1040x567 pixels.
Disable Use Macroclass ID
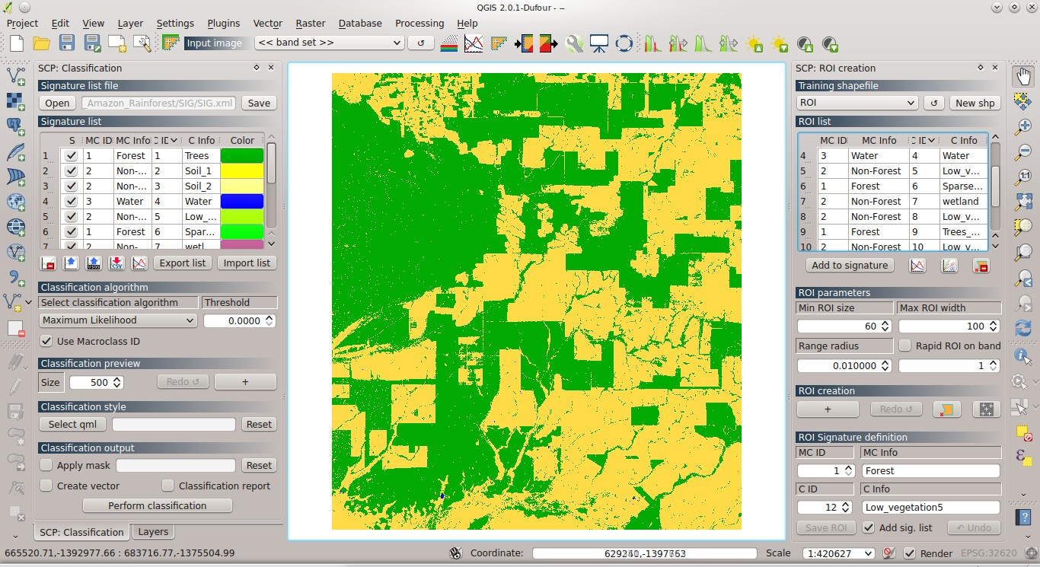coord(47,341)
